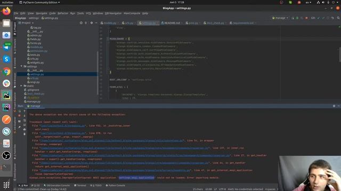Click the green debug icon in toolbar
The width and height of the screenshot is (341, 191).
[x=297, y=18]
